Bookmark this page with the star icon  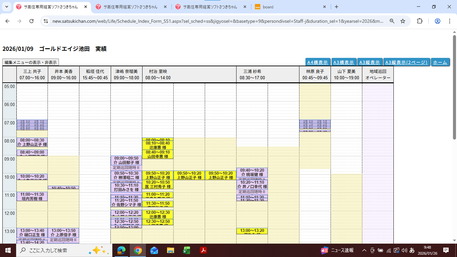(403, 21)
